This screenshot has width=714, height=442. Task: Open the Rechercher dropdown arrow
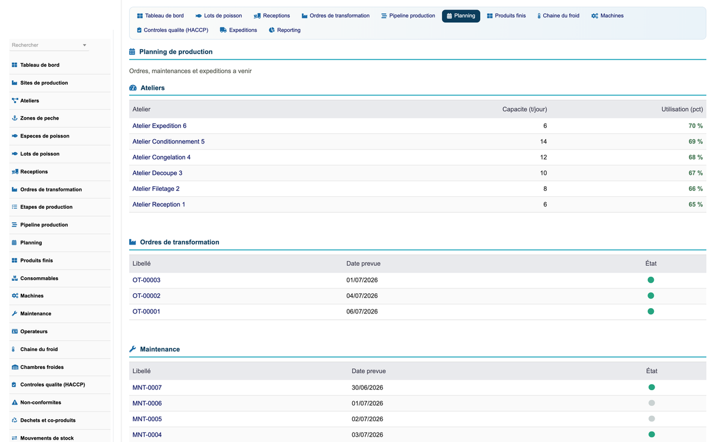tap(84, 45)
